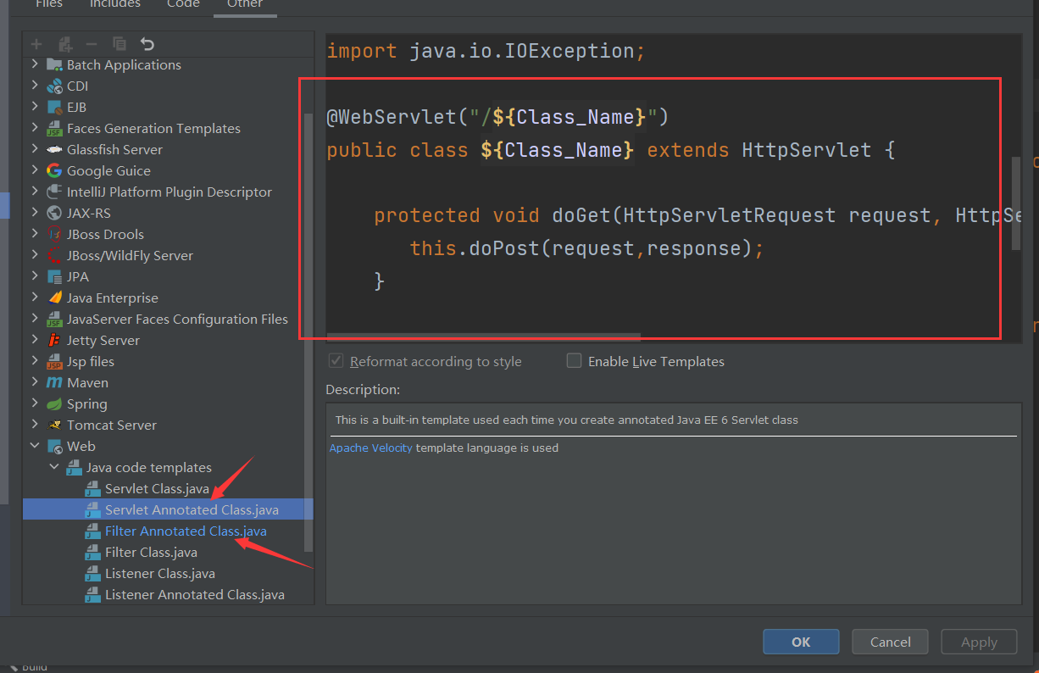Image resolution: width=1039 pixels, height=673 pixels.
Task: Open the Apache Velocity link
Action: (x=370, y=448)
